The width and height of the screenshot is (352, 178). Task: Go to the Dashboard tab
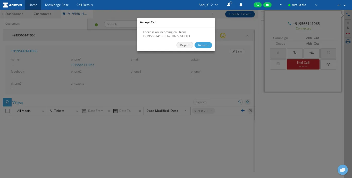[x=14, y=14]
